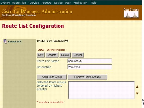Click the Delete button
144x108 pixels.
point(65,55)
